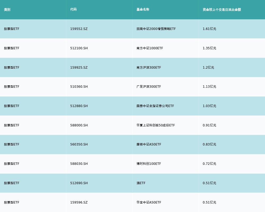Select the 国泰中证全指证券公司ETF entry

(155, 106)
